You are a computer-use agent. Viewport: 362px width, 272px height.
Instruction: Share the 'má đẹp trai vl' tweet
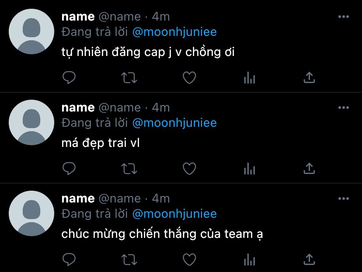pos(310,168)
